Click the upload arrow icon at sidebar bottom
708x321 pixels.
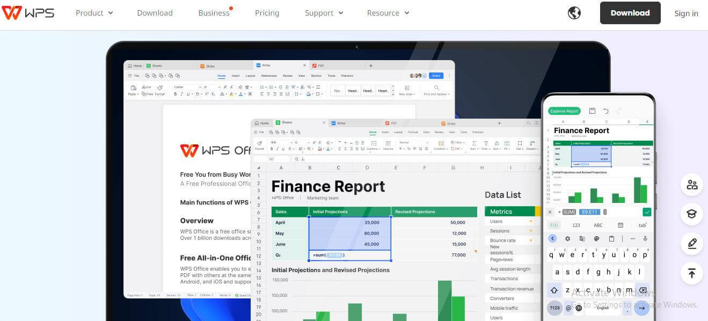click(691, 273)
